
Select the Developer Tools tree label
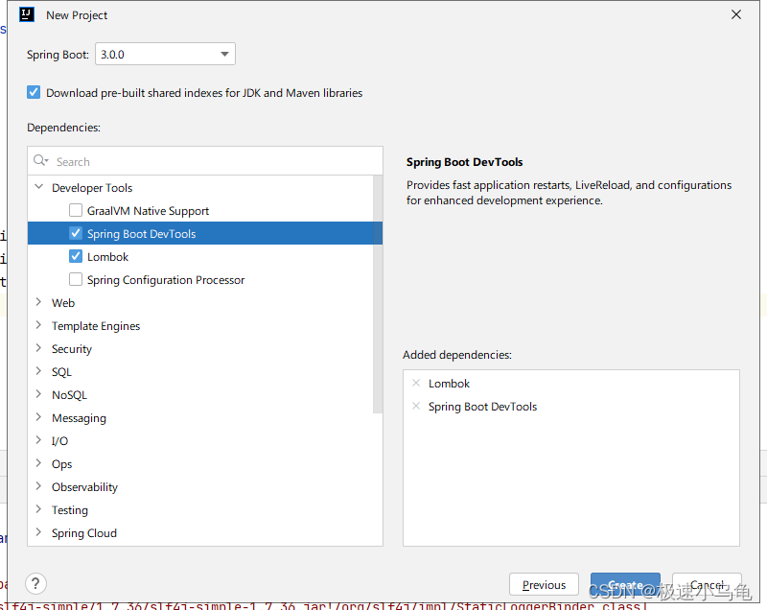pyautogui.click(x=92, y=188)
